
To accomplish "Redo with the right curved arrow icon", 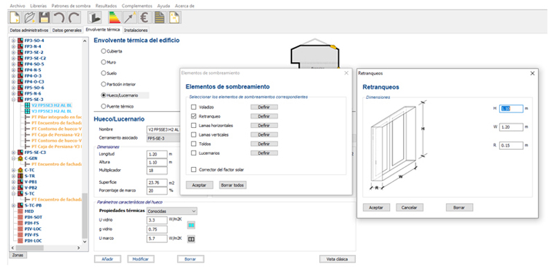I will 74,18.
